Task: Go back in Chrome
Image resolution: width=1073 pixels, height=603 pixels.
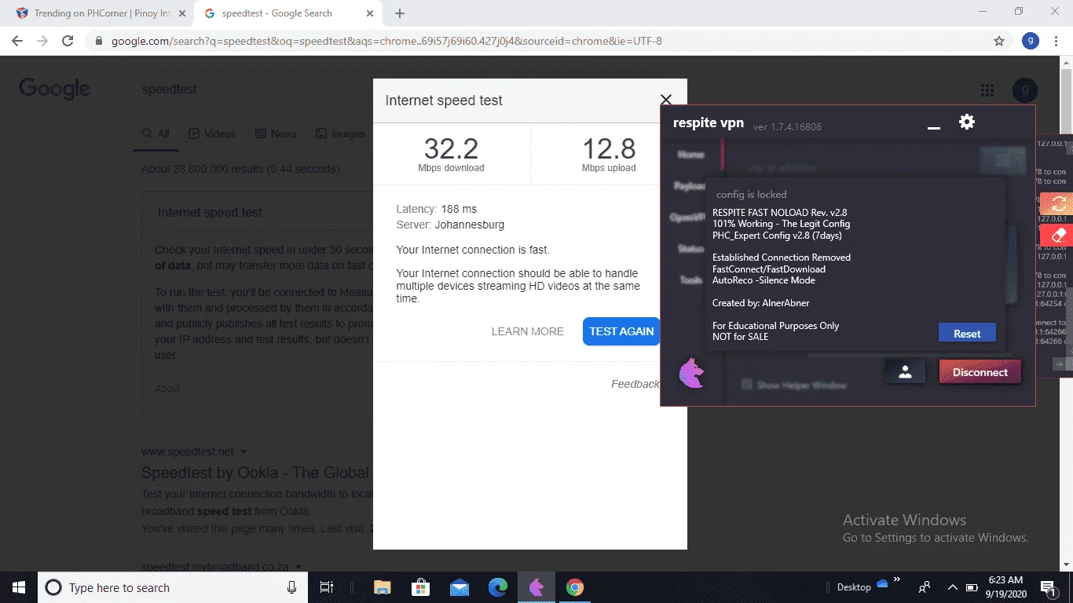Action: pos(17,41)
